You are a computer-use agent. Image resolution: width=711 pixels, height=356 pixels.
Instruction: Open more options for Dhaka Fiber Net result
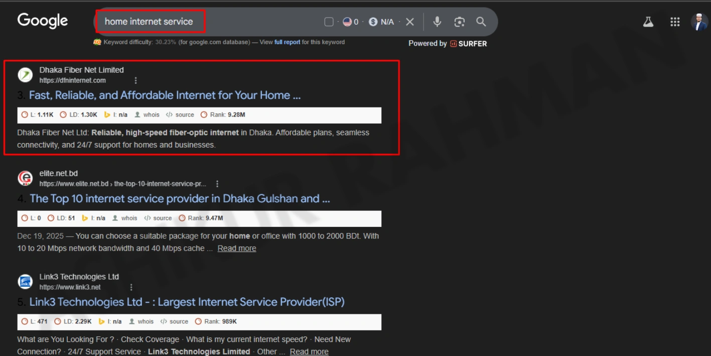135,80
